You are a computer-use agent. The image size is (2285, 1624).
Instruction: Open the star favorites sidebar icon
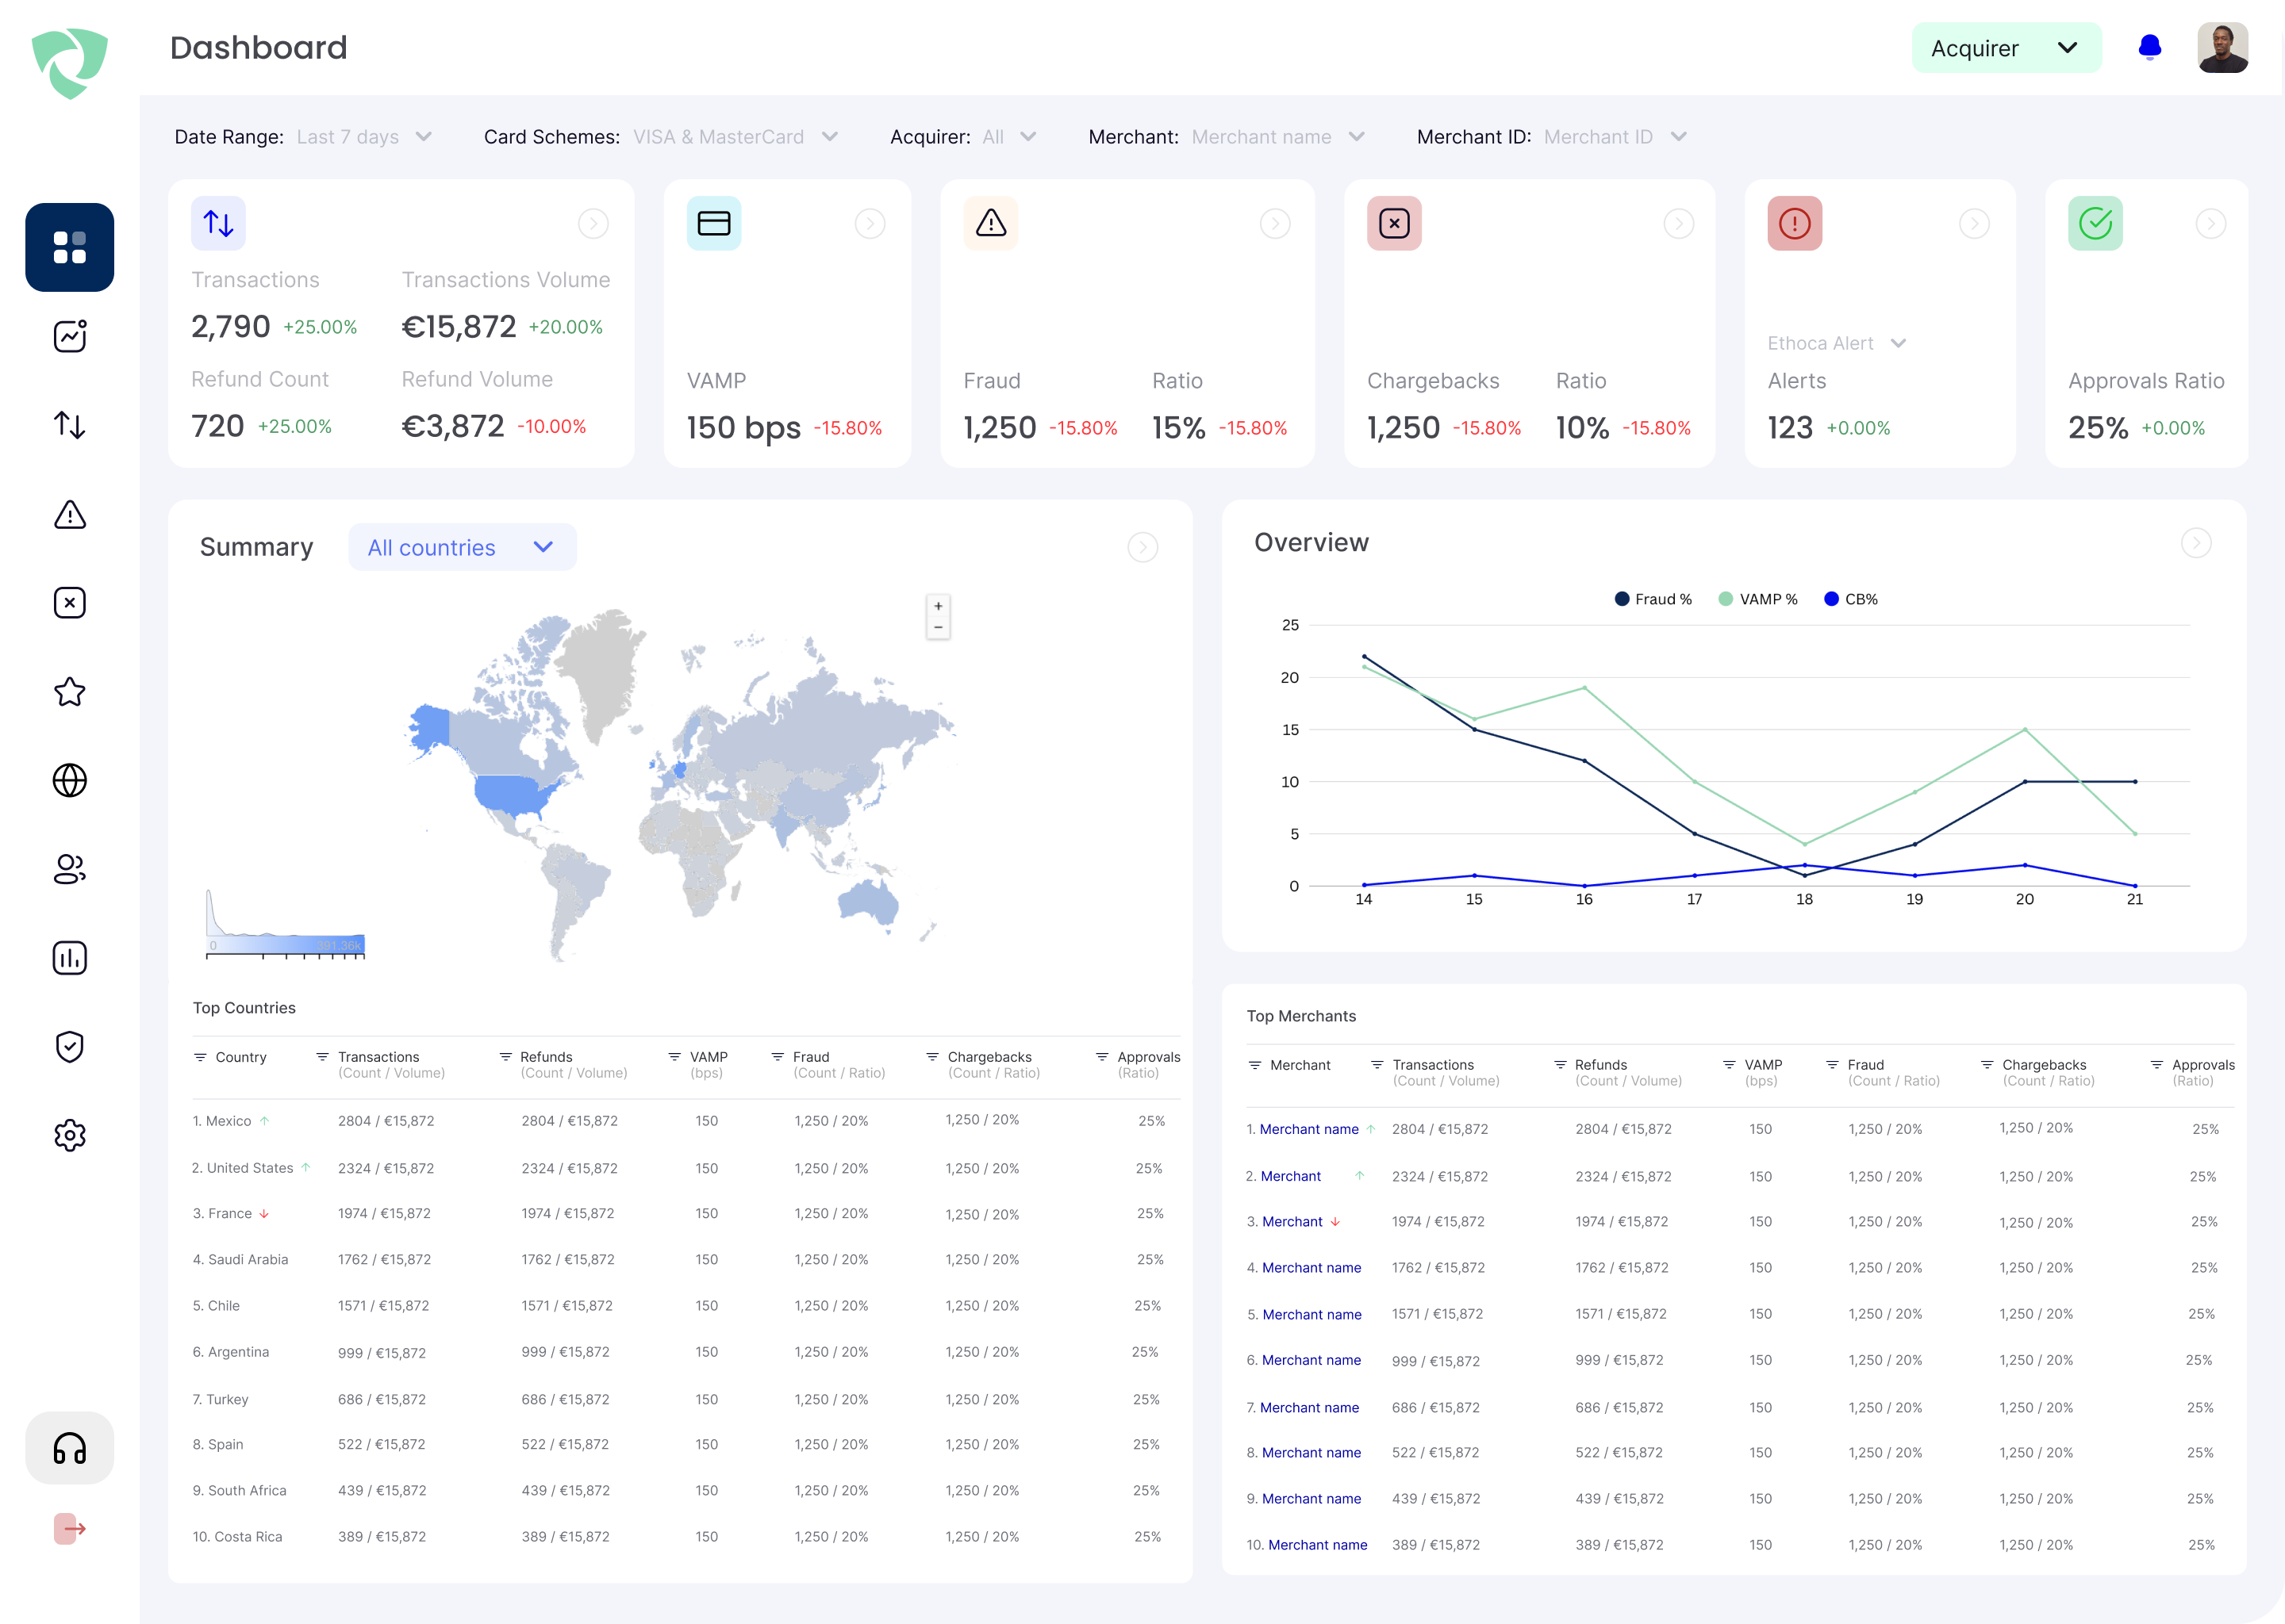[x=69, y=691]
